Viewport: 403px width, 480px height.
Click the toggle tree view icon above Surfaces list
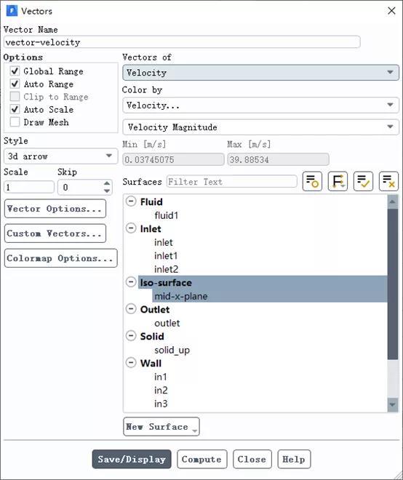point(312,181)
